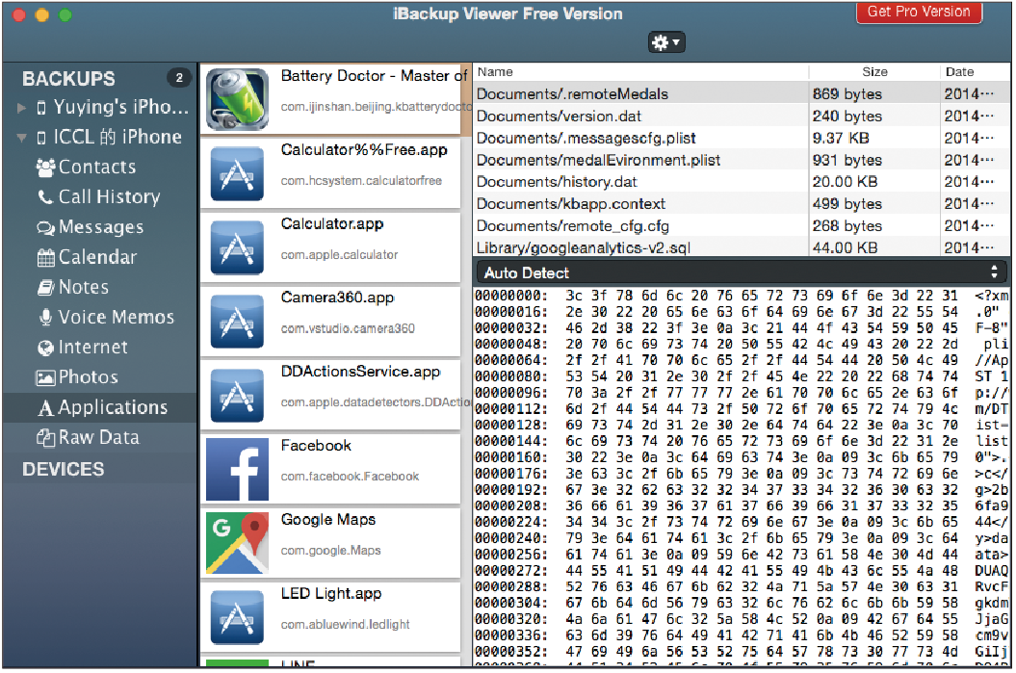Image resolution: width=1016 pixels, height=673 pixels.
Task: Click the 44.00 KB size cell
Action: pos(845,247)
